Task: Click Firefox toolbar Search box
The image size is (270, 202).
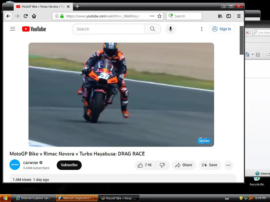Action: click(184, 16)
